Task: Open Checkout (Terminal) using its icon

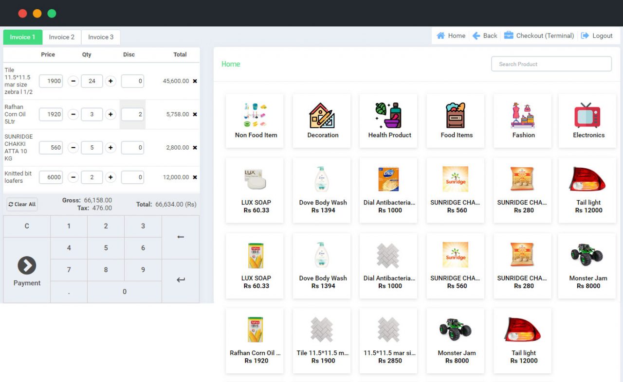Action: click(508, 35)
